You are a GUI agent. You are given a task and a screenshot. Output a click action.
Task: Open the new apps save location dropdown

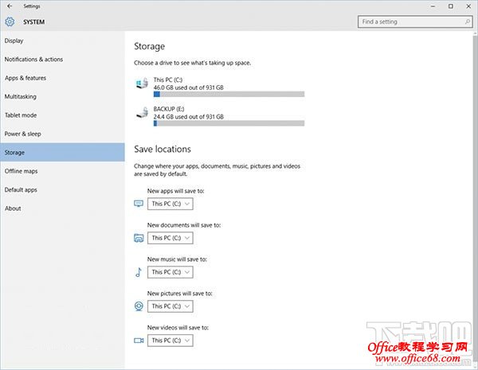click(x=170, y=204)
